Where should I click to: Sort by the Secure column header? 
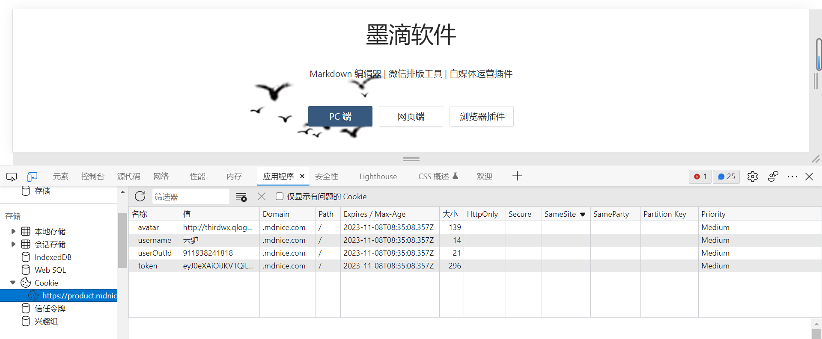point(524,214)
